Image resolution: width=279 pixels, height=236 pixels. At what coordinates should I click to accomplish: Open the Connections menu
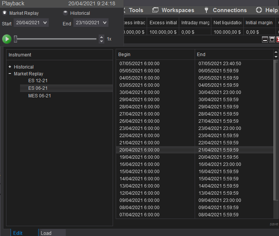point(230,10)
